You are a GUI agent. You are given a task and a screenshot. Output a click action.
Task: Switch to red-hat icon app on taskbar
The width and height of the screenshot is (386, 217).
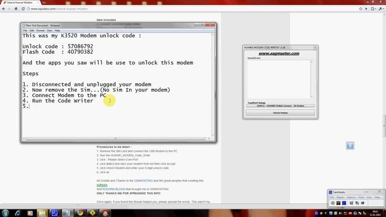point(105,213)
